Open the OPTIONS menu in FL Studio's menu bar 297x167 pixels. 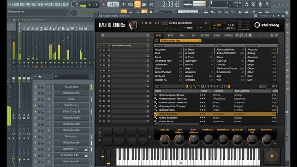tap(49, 4)
